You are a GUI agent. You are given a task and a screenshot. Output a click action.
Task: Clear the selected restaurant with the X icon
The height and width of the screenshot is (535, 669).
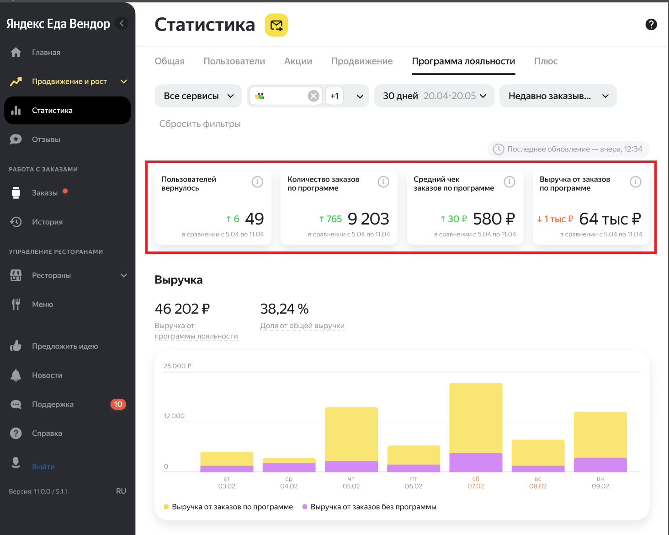click(x=313, y=96)
